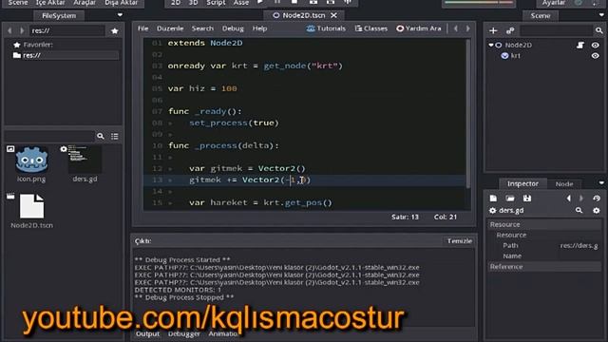This screenshot has width=608, height=342.
Task: Navigate back in FileSystem
Action: [x=9, y=30]
